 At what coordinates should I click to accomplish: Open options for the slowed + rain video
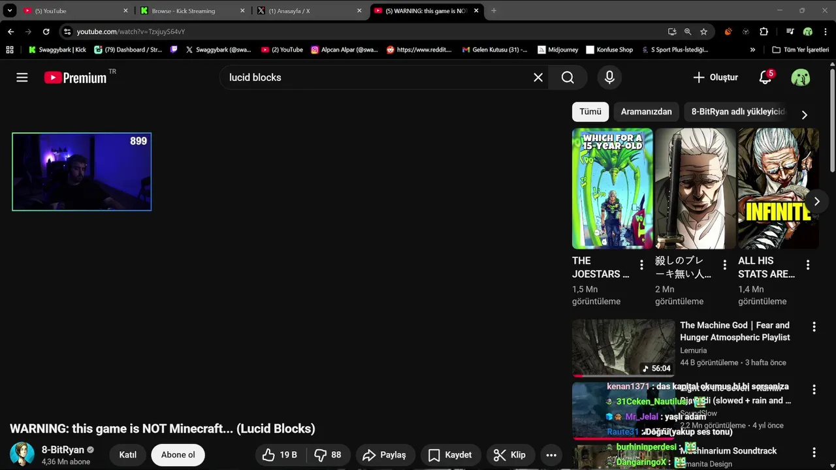814,390
